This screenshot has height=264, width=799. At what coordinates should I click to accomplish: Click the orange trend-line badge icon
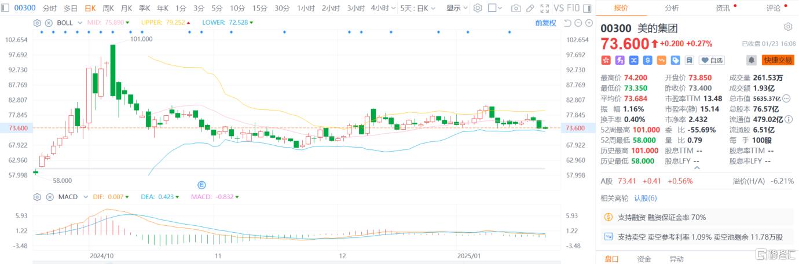tap(661, 60)
